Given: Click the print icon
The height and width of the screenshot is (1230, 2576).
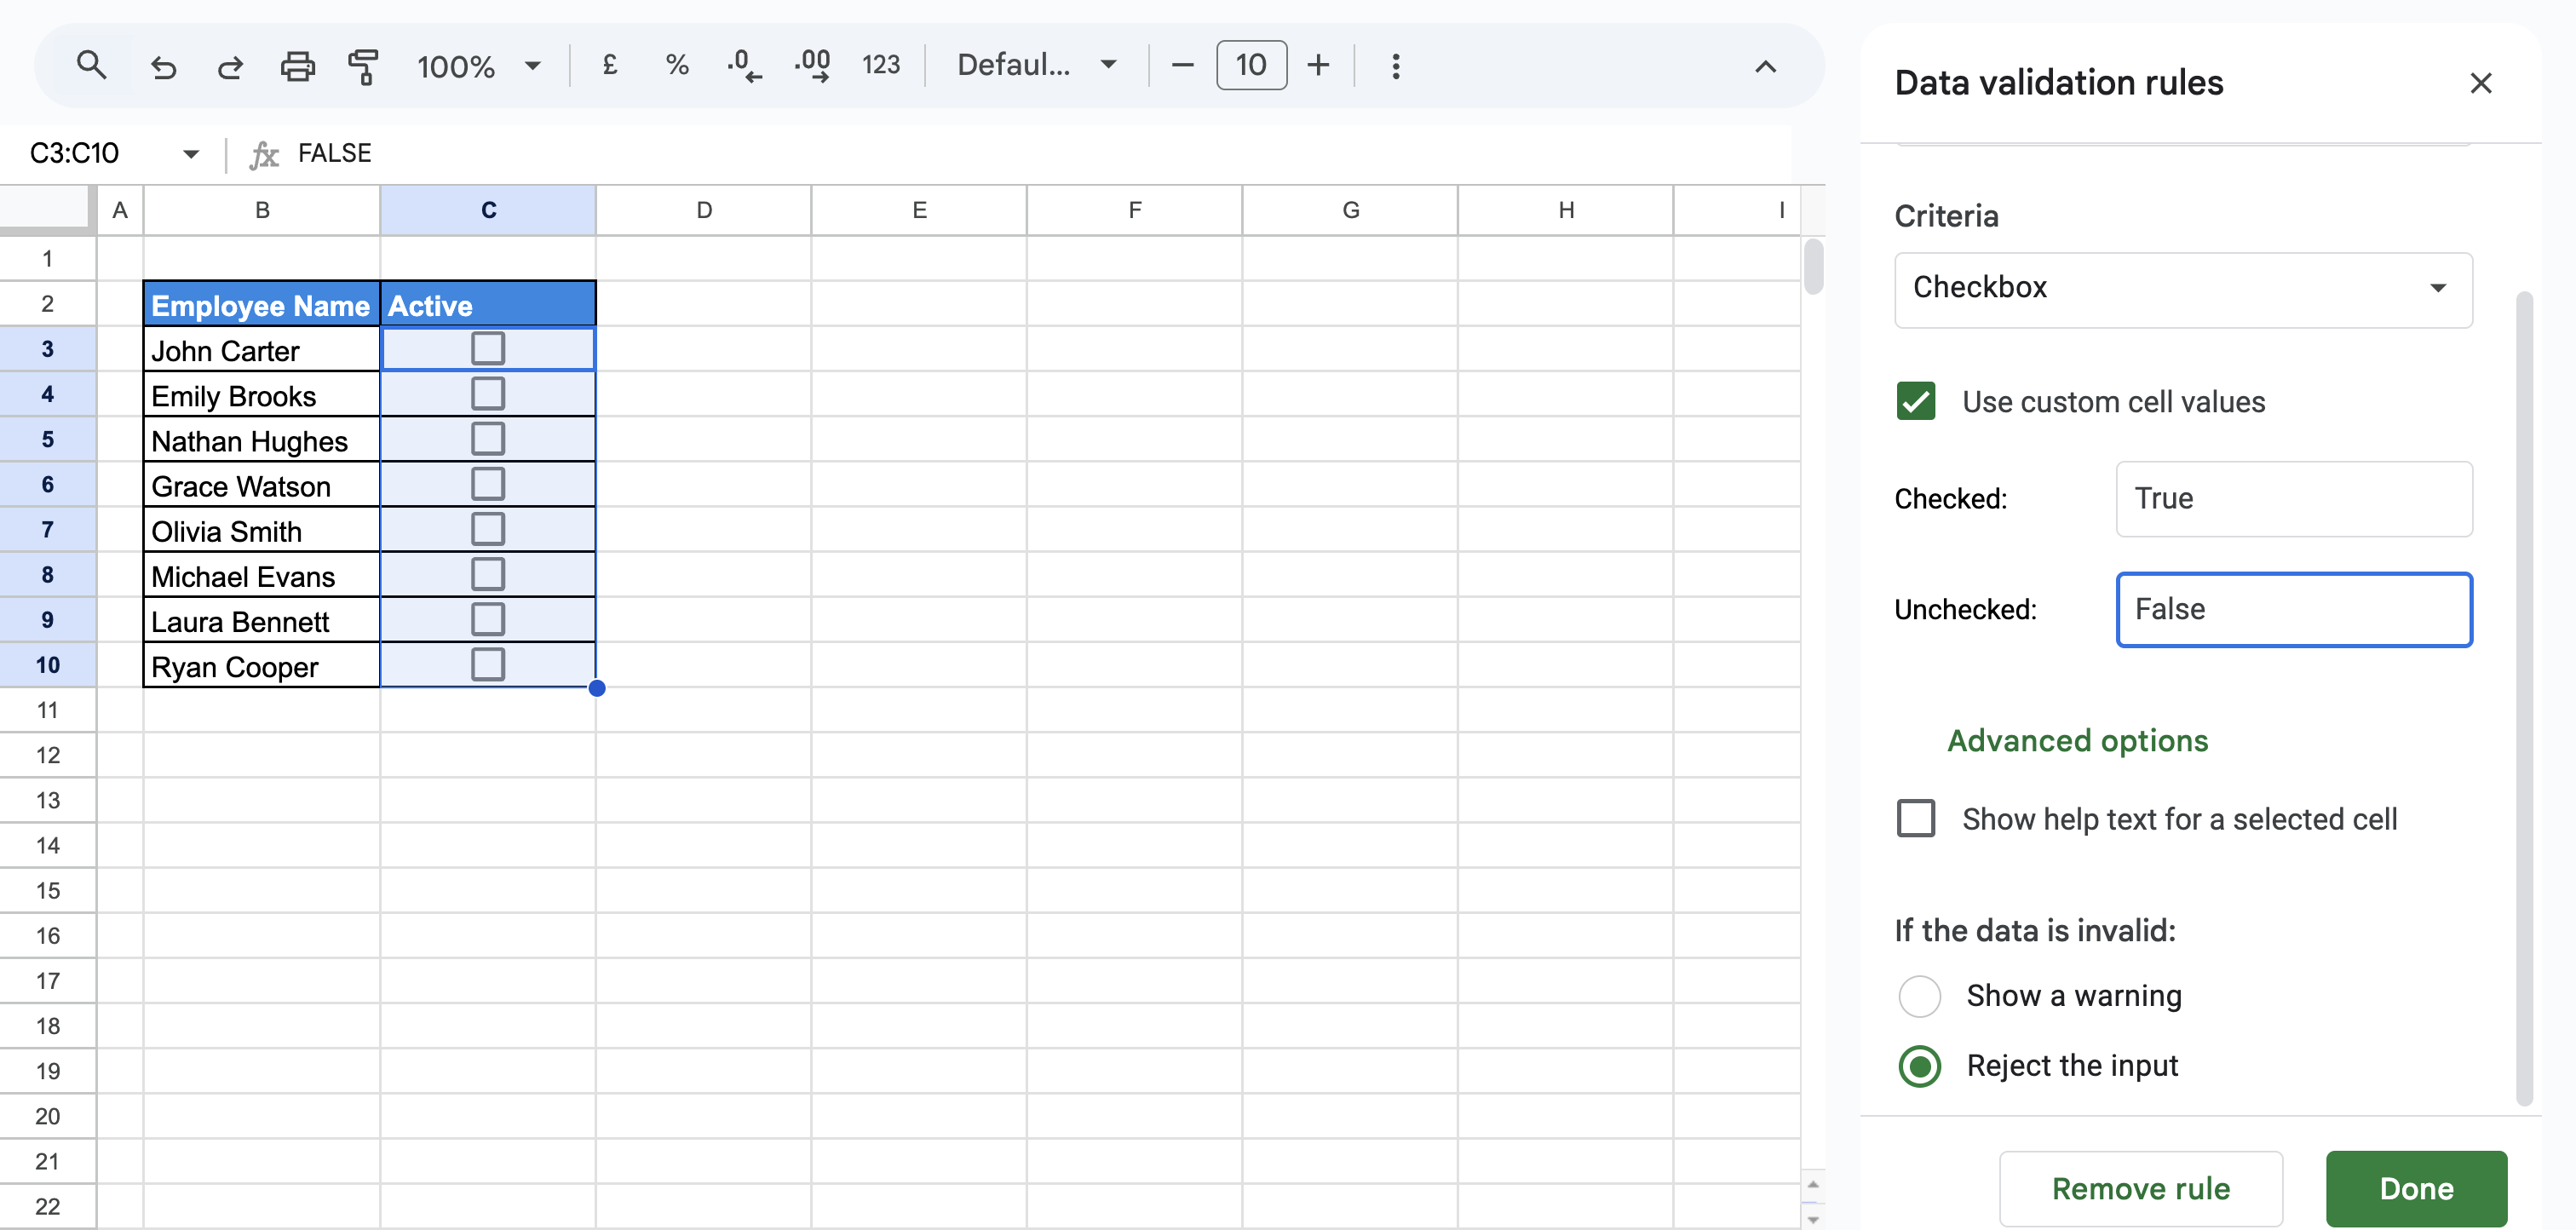Looking at the screenshot, I should pyautogui.click(x=297, y=67).
